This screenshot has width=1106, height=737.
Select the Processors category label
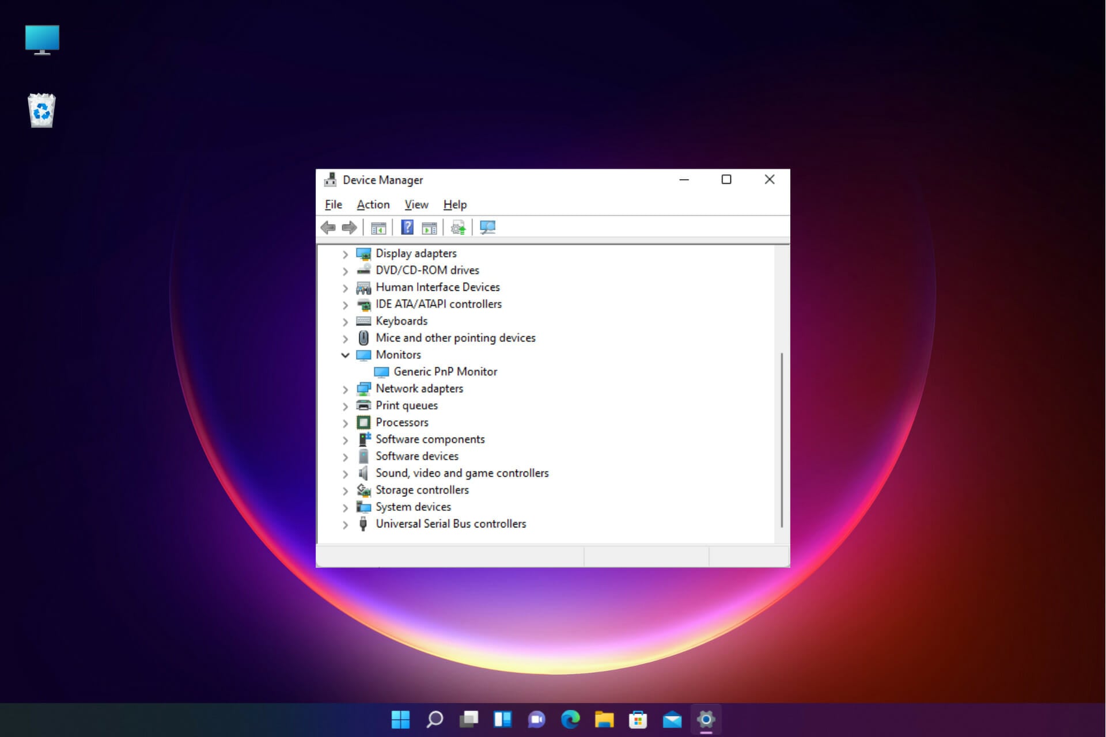[x=402, y=423]
